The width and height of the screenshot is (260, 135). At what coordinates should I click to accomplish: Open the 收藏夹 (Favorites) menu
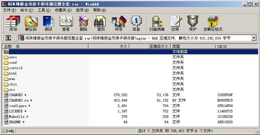click(x=62, y=10)
